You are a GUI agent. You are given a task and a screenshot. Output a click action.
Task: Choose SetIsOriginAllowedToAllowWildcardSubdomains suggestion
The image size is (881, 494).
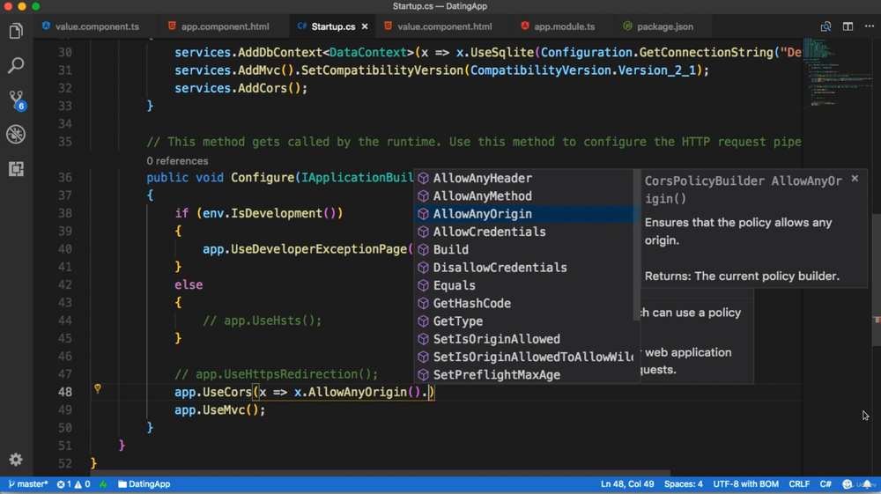(x=525, y=357)
